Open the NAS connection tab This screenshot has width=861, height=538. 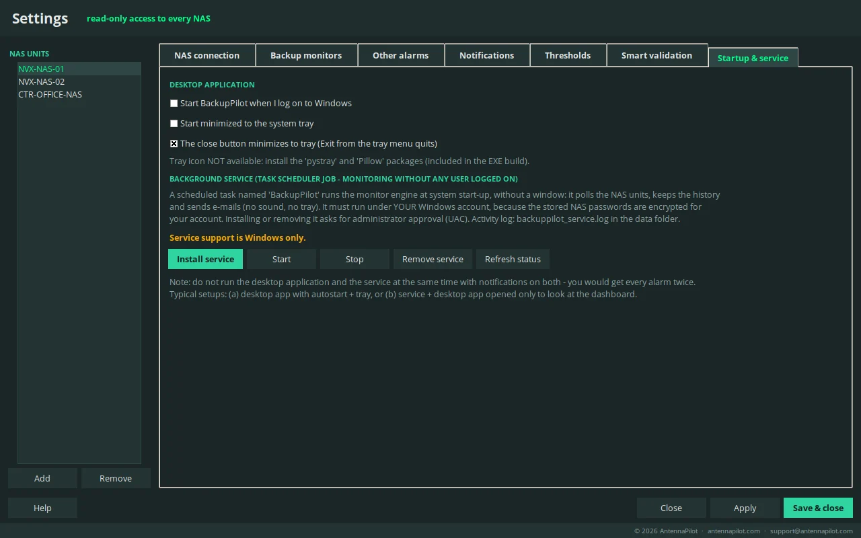coord(207,55)
